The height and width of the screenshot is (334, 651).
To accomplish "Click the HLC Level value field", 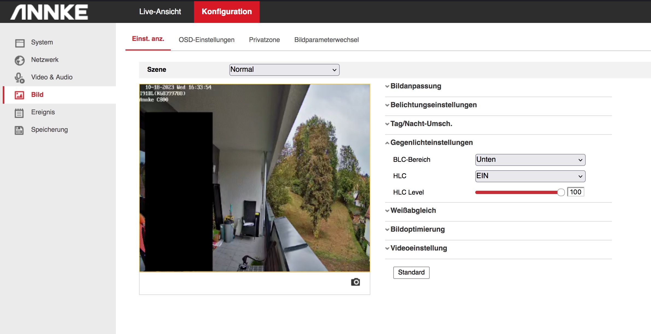I will [x=576, y=192].
